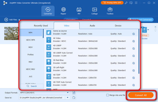Click the format Search field

click(32, 86)
